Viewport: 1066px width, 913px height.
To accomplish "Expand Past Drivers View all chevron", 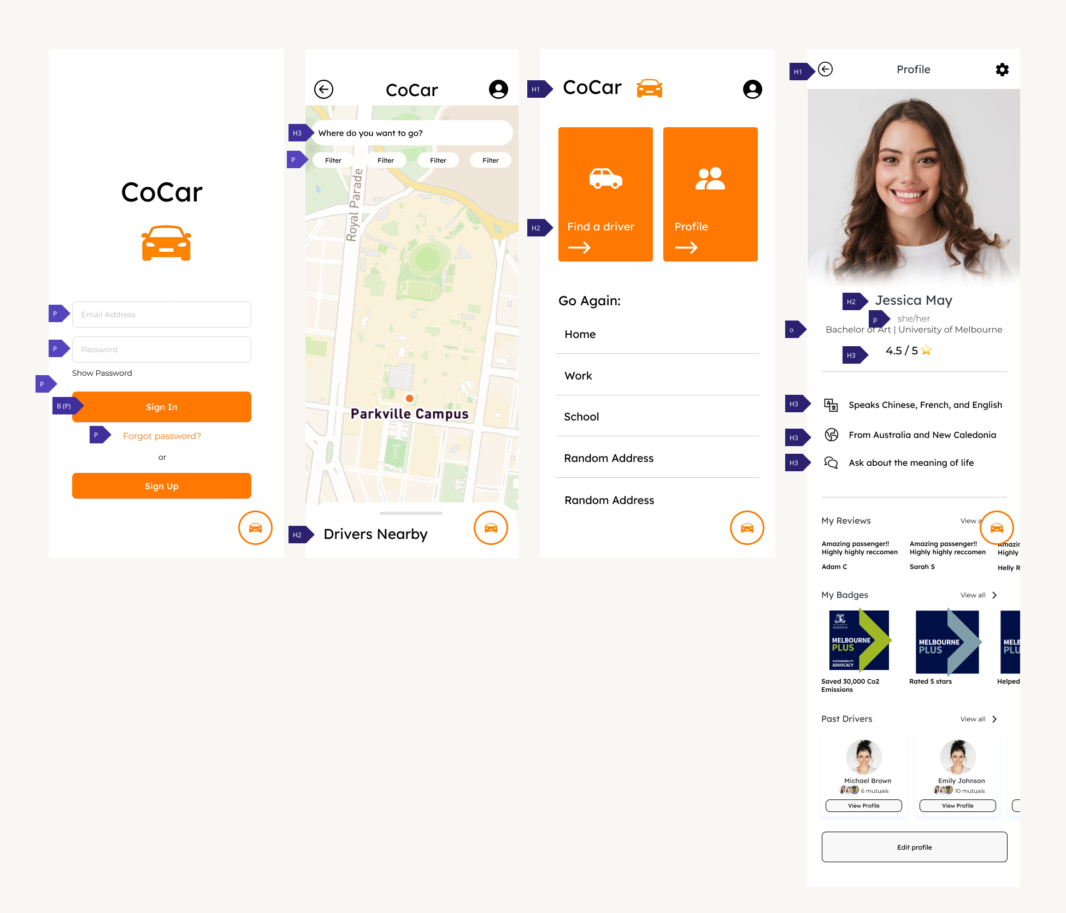I will click(994, 719).
